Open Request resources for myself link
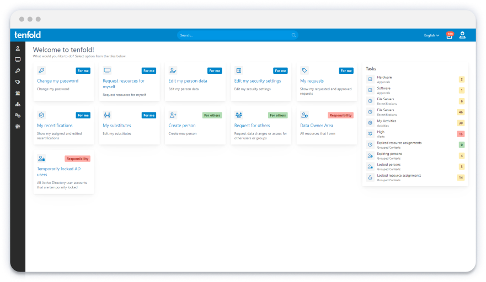This screenshot has width=486, height=282. click(124, 84)
